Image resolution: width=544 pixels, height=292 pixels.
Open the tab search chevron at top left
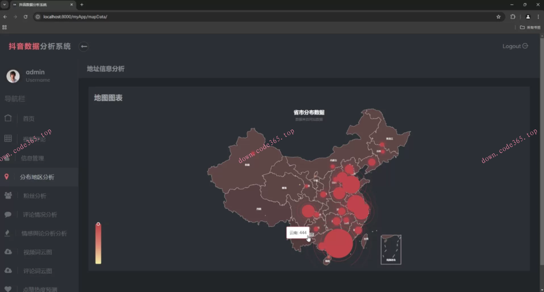(4, 5)
